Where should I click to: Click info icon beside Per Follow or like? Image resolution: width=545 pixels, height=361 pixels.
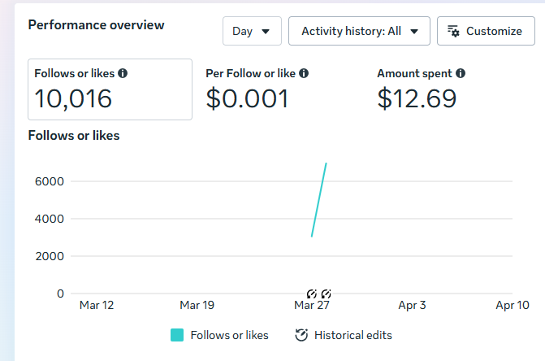[304, 73]
